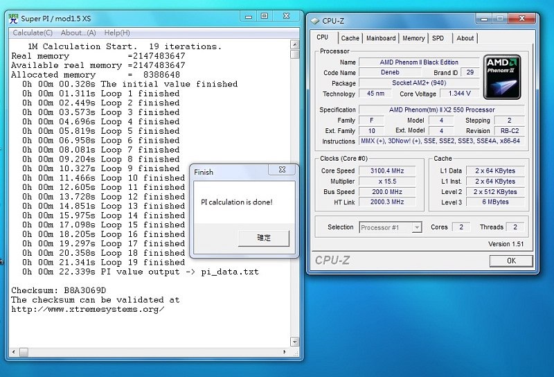Minimize the Super PI window
This screenshot has width=554, height=377.
point(249,16)
